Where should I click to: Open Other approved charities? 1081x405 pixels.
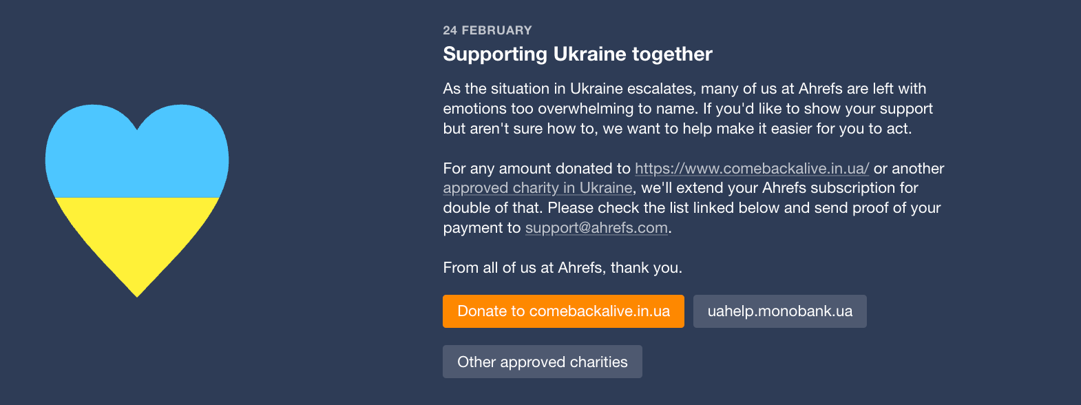click(x=543, y=362)
